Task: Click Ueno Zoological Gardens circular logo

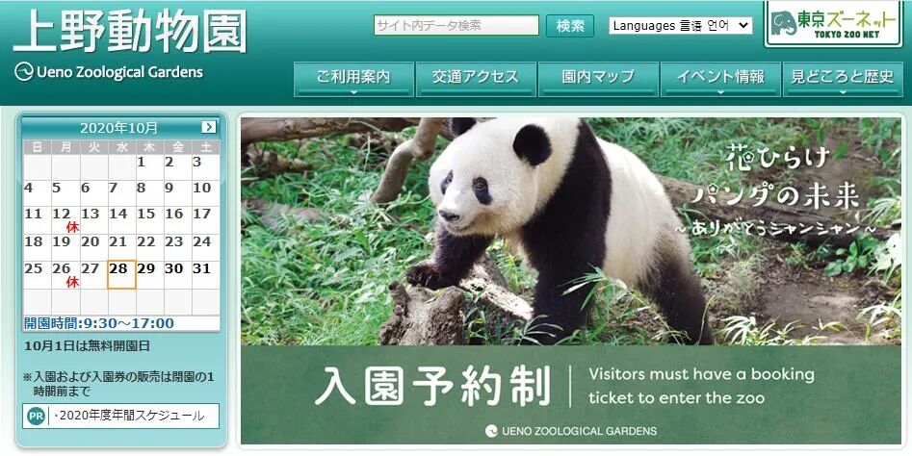Action: click(x=24, y=72)
